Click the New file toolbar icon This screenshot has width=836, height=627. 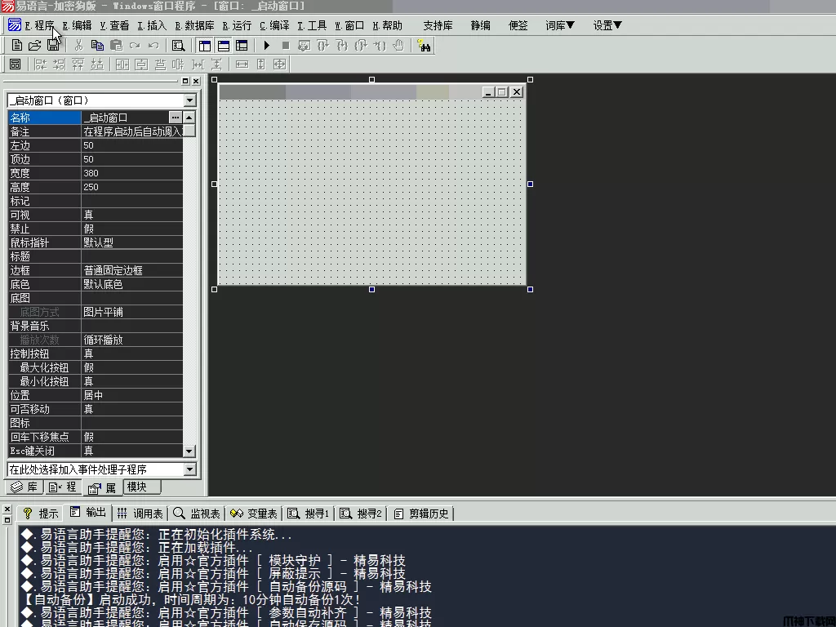(16, 46)
